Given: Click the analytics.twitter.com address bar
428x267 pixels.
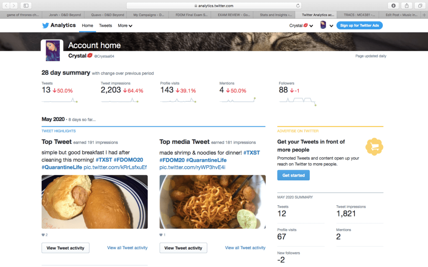Looking at the screenshot, I should [214, 6].
